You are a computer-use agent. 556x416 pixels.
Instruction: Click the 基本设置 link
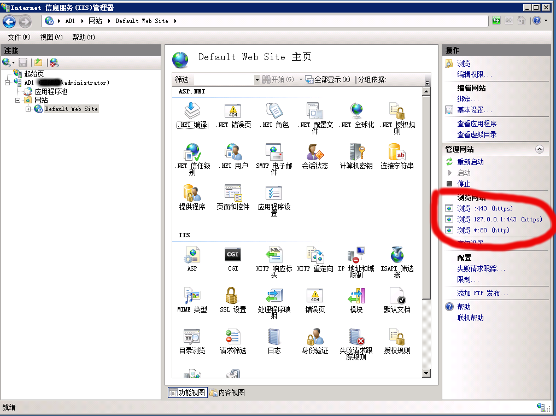(x=474, y=110)
